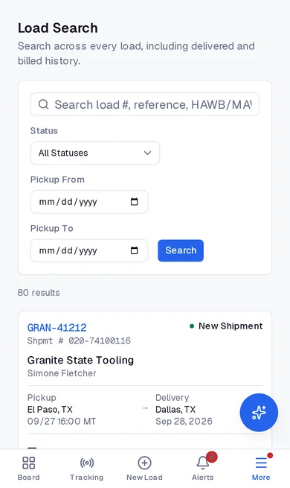Click pickup location El Paso, TX
This screenshot has width=290, height=488.
point(50,409)
